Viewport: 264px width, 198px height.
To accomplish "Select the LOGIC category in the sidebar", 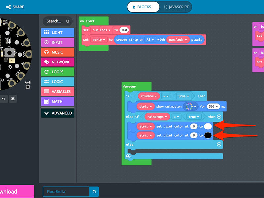I will pyautogui.click(x=57, y=82).
